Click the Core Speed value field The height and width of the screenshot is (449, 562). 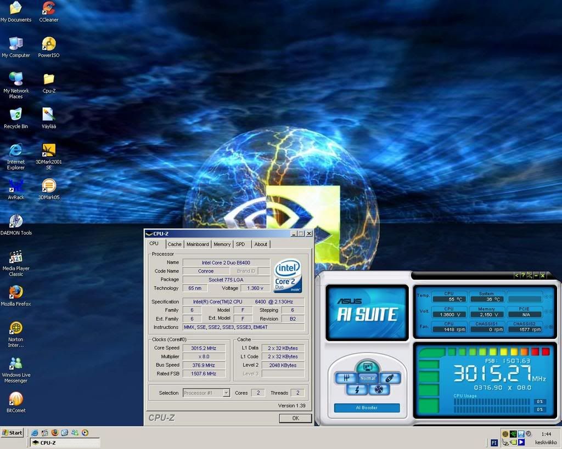point(204,348)
